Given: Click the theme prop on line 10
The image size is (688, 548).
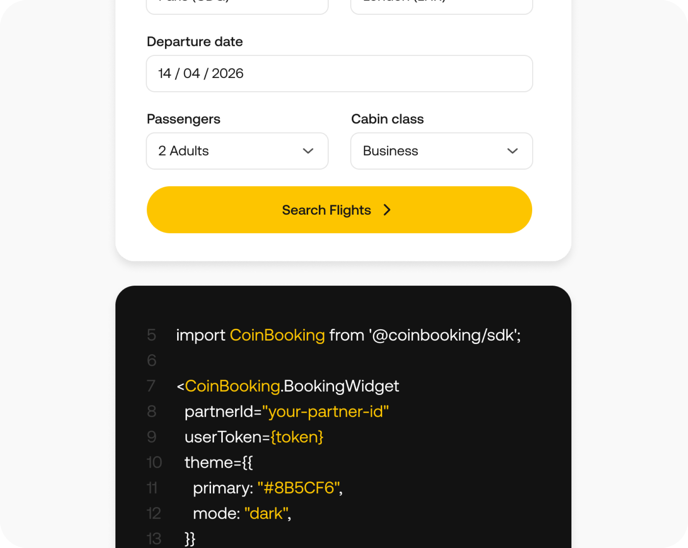Looking at the screenshot, I should coord(219,462).
